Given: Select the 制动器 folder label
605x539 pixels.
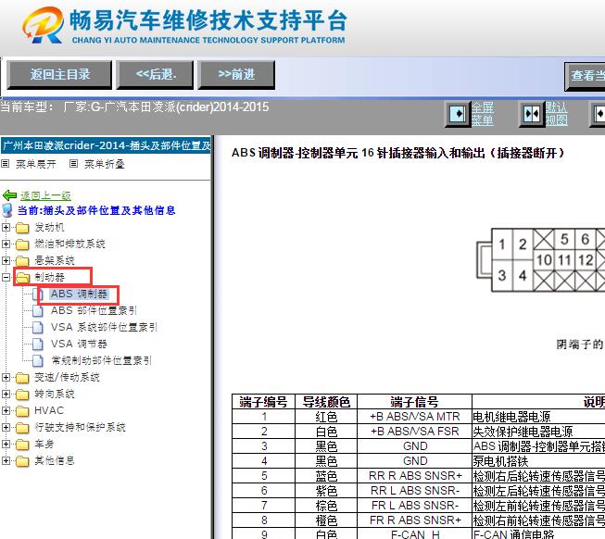Looking at the screenshot, I should tap(49, 277).
